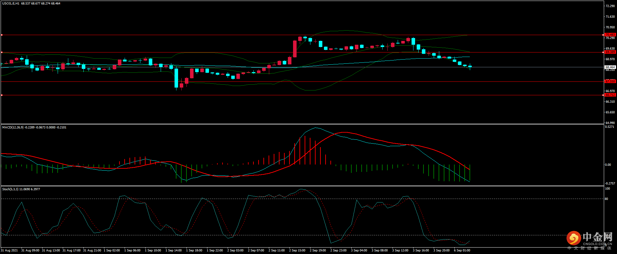
Task: Click the 72.290 price scale label
Action: [x=610, y=6]
